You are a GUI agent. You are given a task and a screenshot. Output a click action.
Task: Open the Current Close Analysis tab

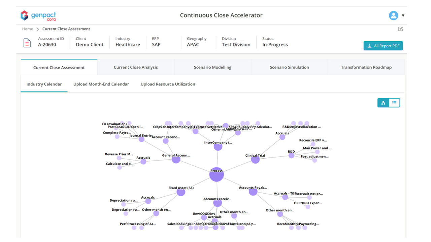pyautogui.click(x=136, y=67)
